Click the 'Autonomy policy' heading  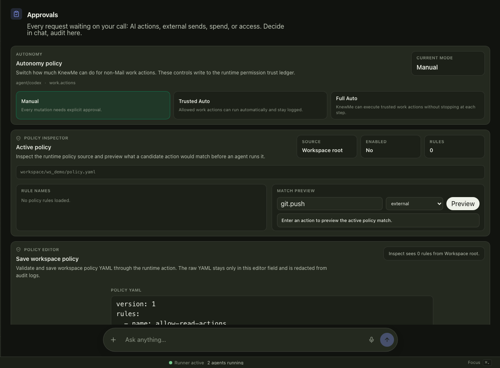click(x=39, y=63)
